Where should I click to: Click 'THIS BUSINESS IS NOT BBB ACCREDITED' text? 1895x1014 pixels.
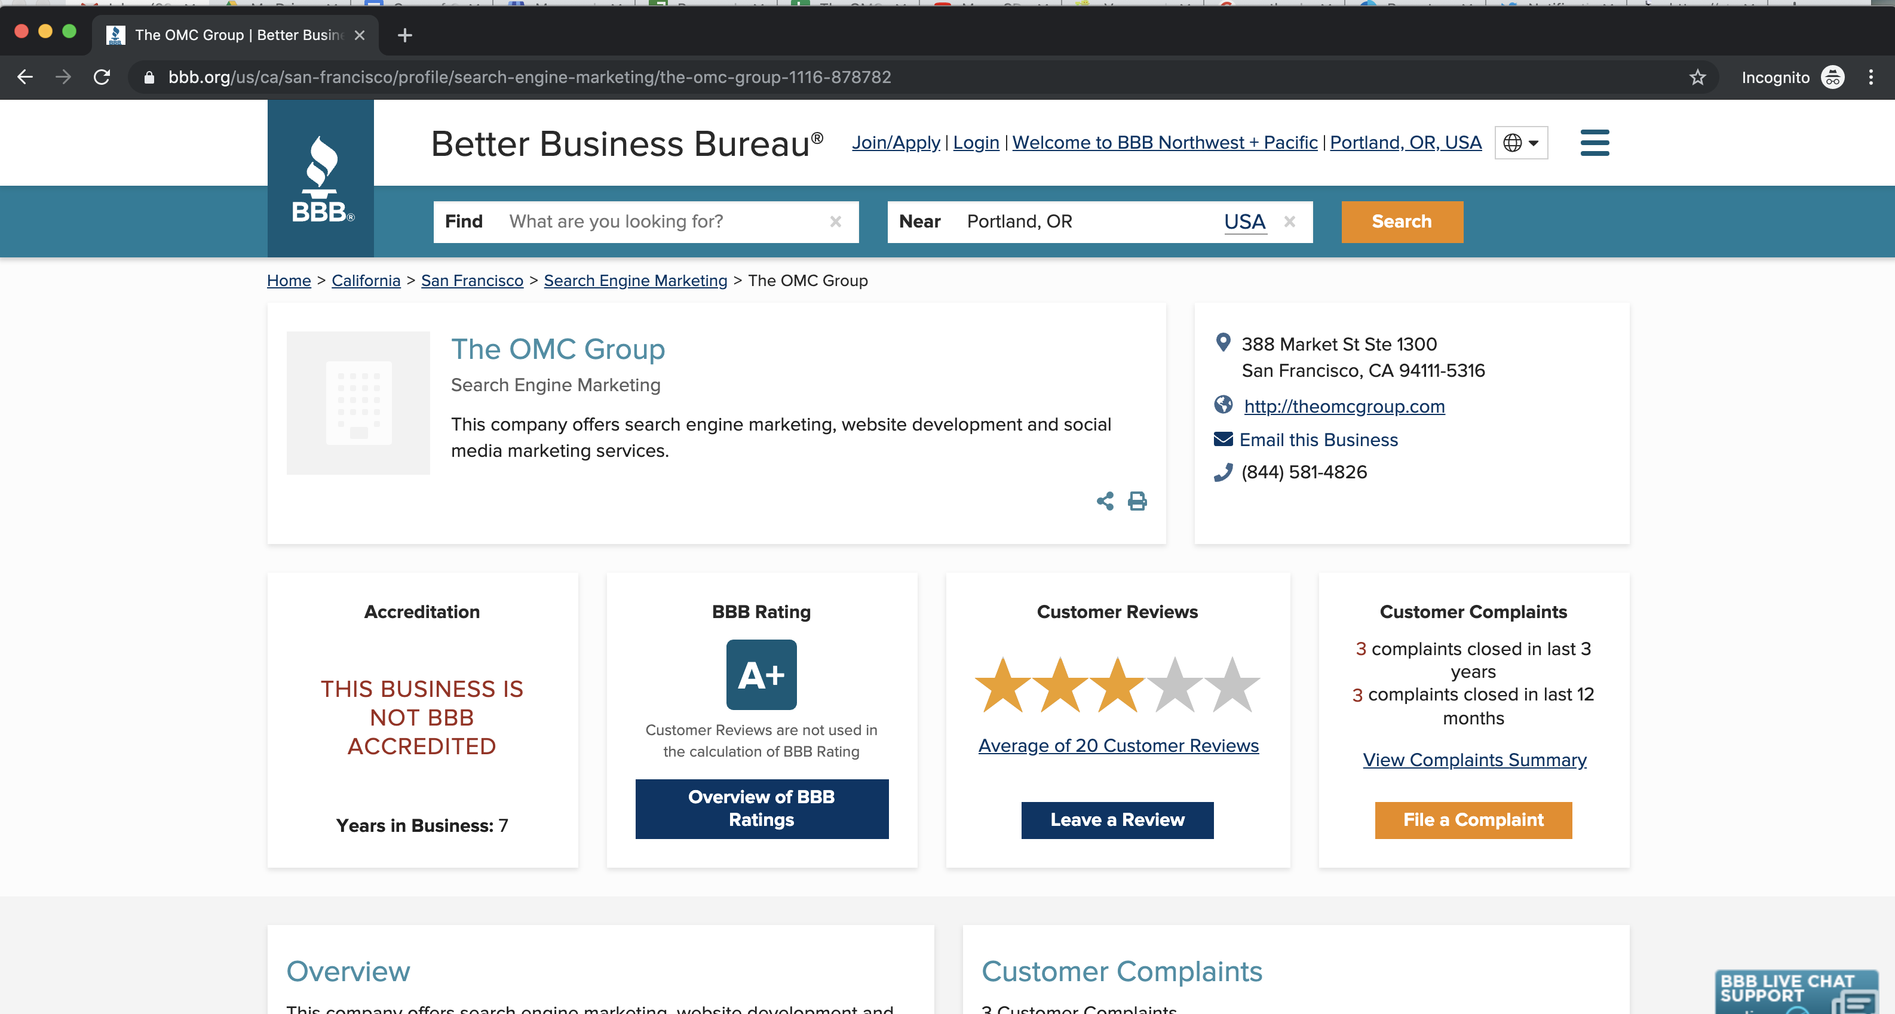pos(422,717)
